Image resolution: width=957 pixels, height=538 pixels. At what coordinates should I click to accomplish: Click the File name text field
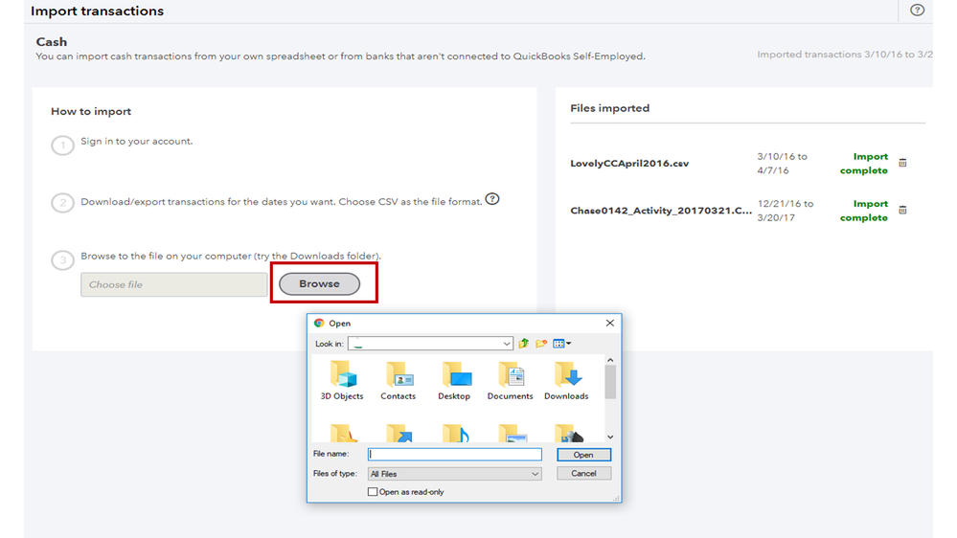pyautogui.click(x=455, y=455)
